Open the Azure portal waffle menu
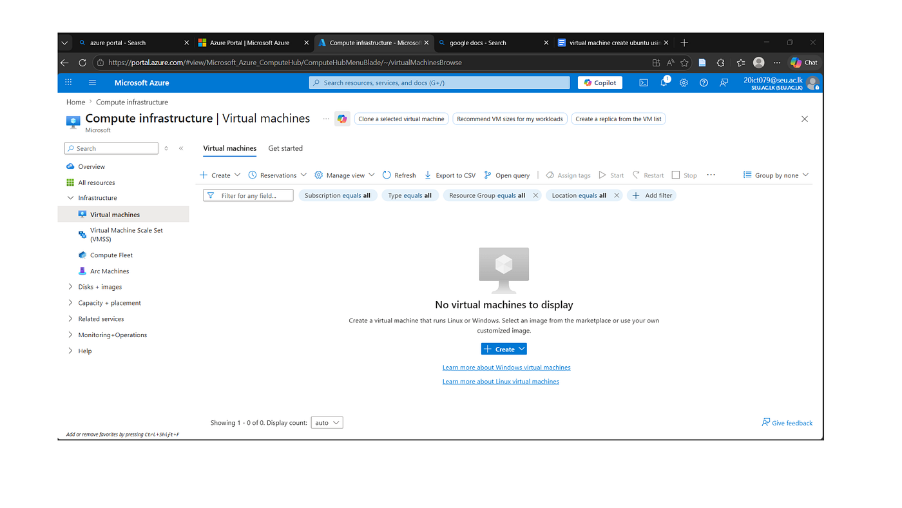 coord(68,83)
